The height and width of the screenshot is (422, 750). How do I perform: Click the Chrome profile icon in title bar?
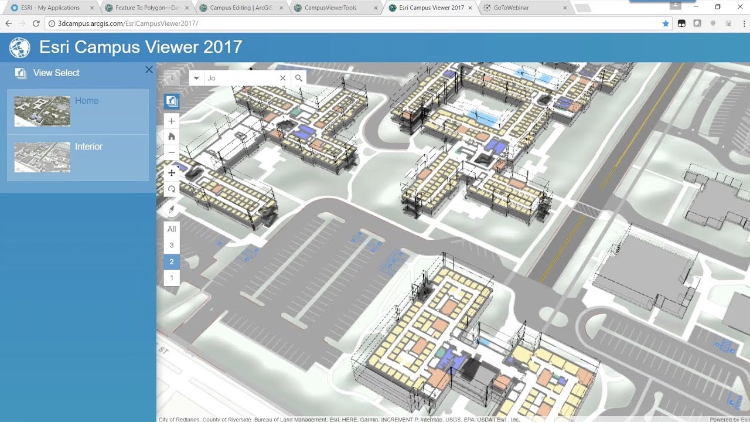[676, 5]
